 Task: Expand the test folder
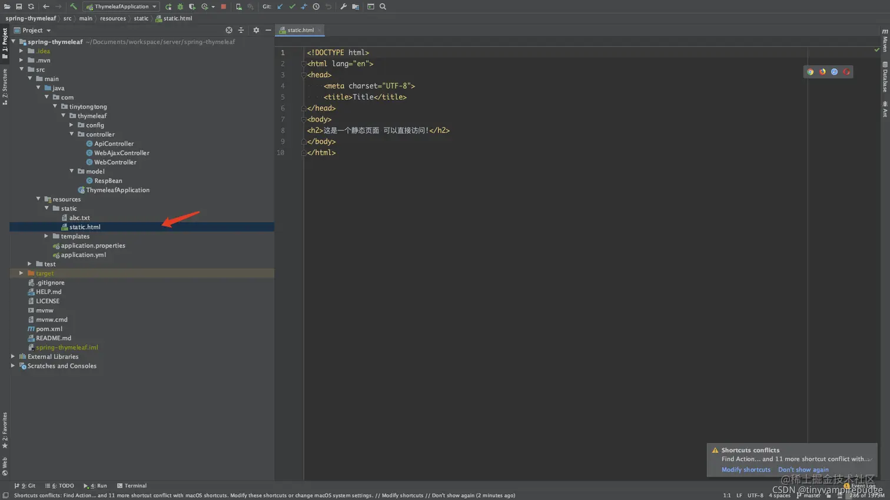point(30,264)
